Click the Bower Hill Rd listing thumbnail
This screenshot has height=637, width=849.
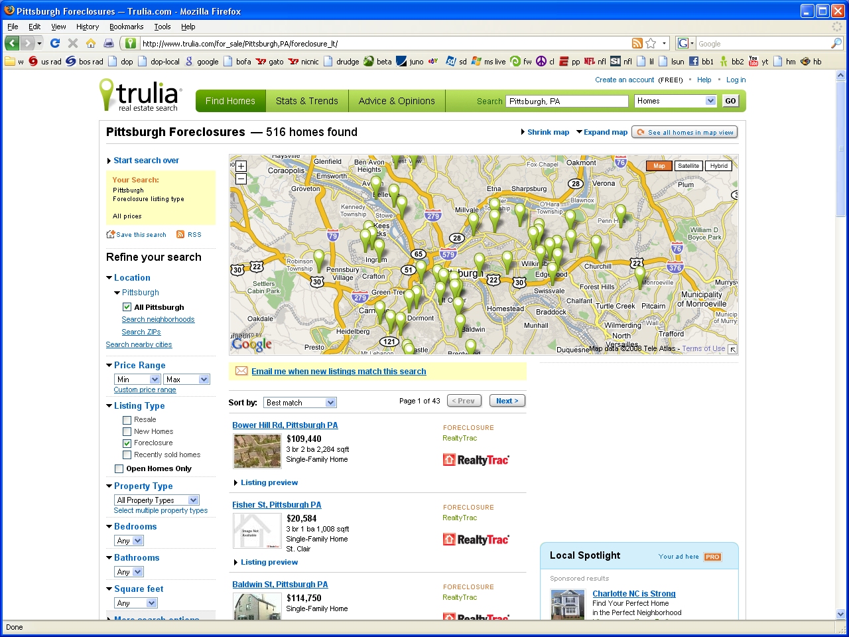point(257,451)
